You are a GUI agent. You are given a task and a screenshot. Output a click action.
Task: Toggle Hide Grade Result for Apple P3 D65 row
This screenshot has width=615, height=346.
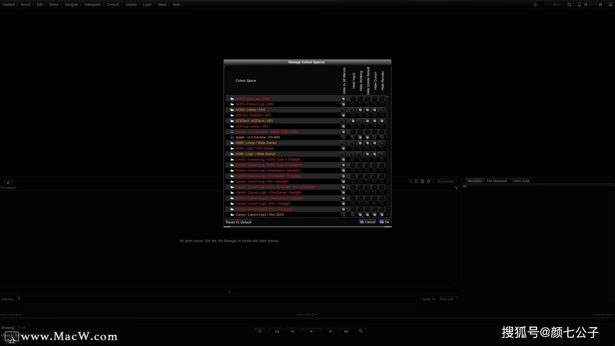(367, 137)
